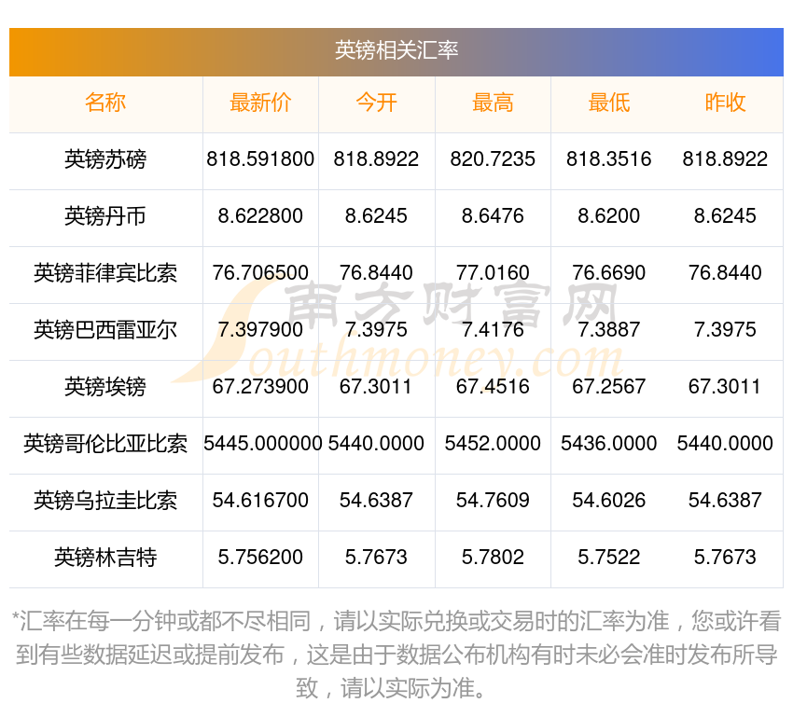Click the 英镑苏磅 row name

coord(105,159)
